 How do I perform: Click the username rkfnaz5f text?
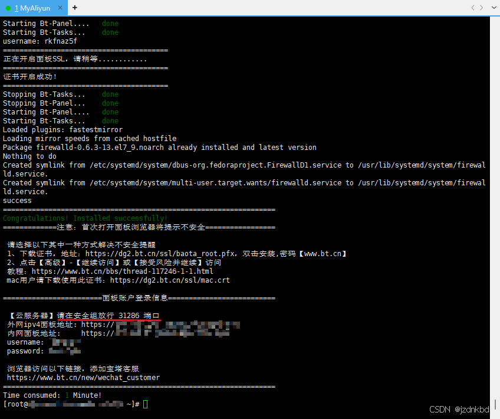point(61,41)
